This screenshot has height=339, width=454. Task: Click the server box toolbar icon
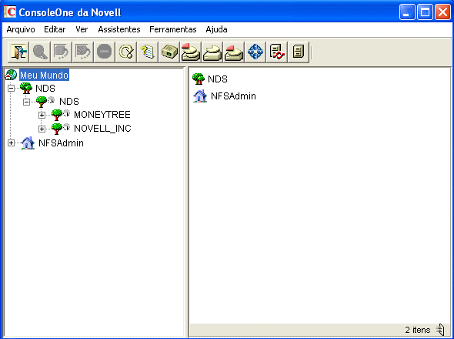tap(169, 52)
